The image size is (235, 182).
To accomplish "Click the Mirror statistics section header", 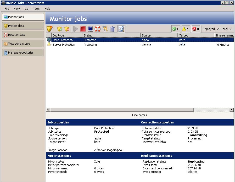I will [59, 156].
